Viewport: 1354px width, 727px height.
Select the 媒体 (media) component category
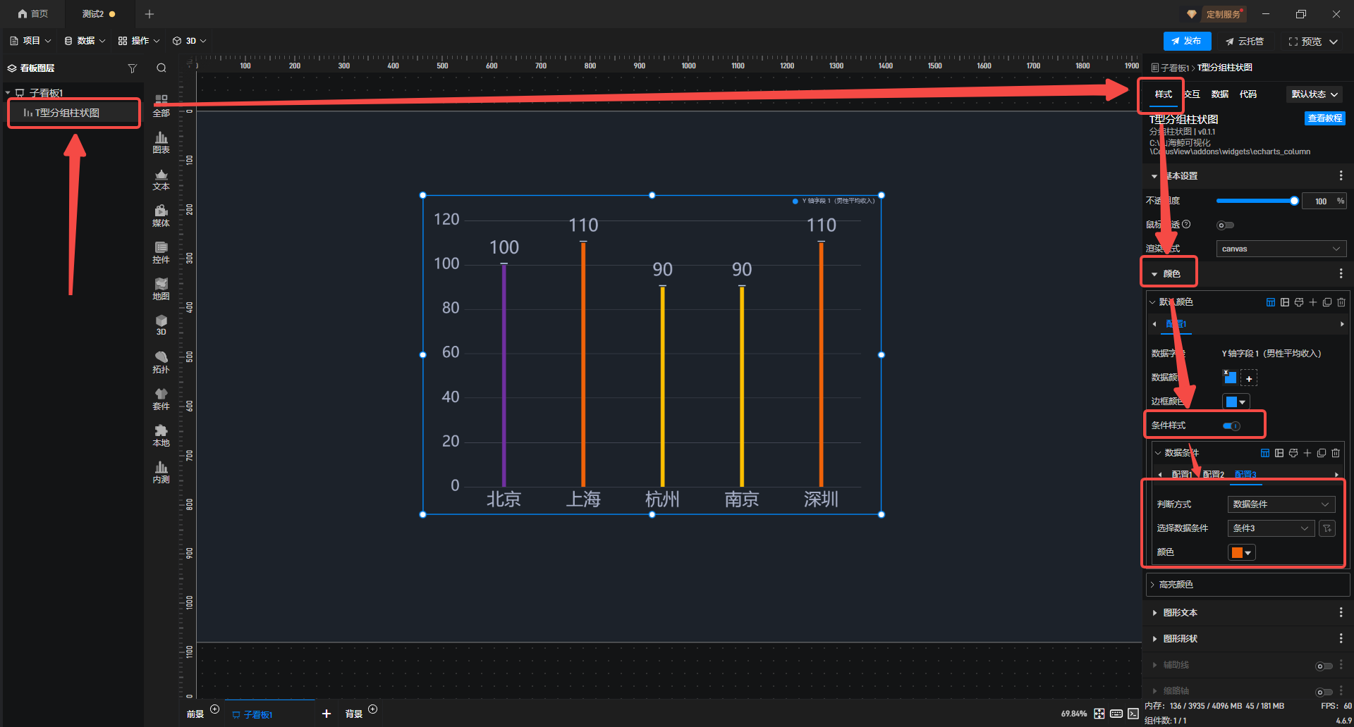coord(161,216)
